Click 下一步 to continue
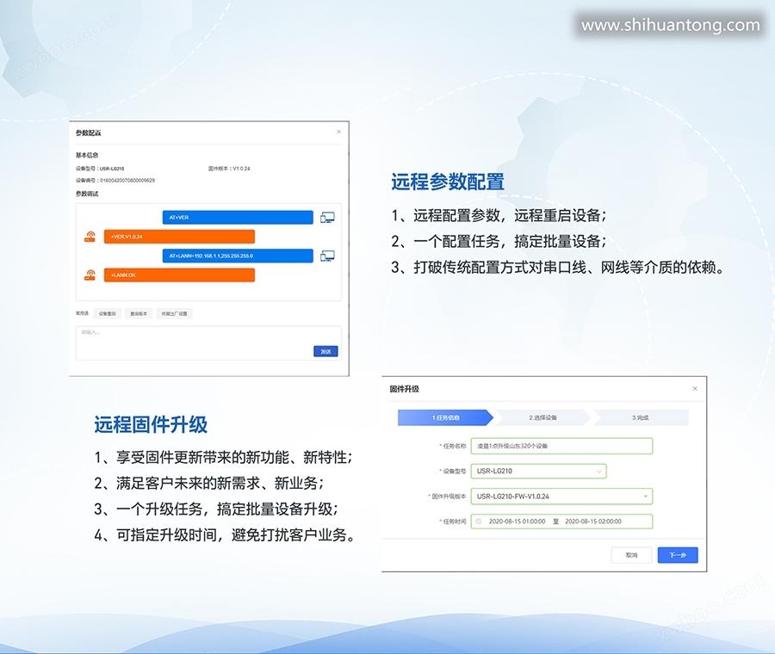Image resolution: width=775 pixels, height=654 pixels. tap(678, 555)
